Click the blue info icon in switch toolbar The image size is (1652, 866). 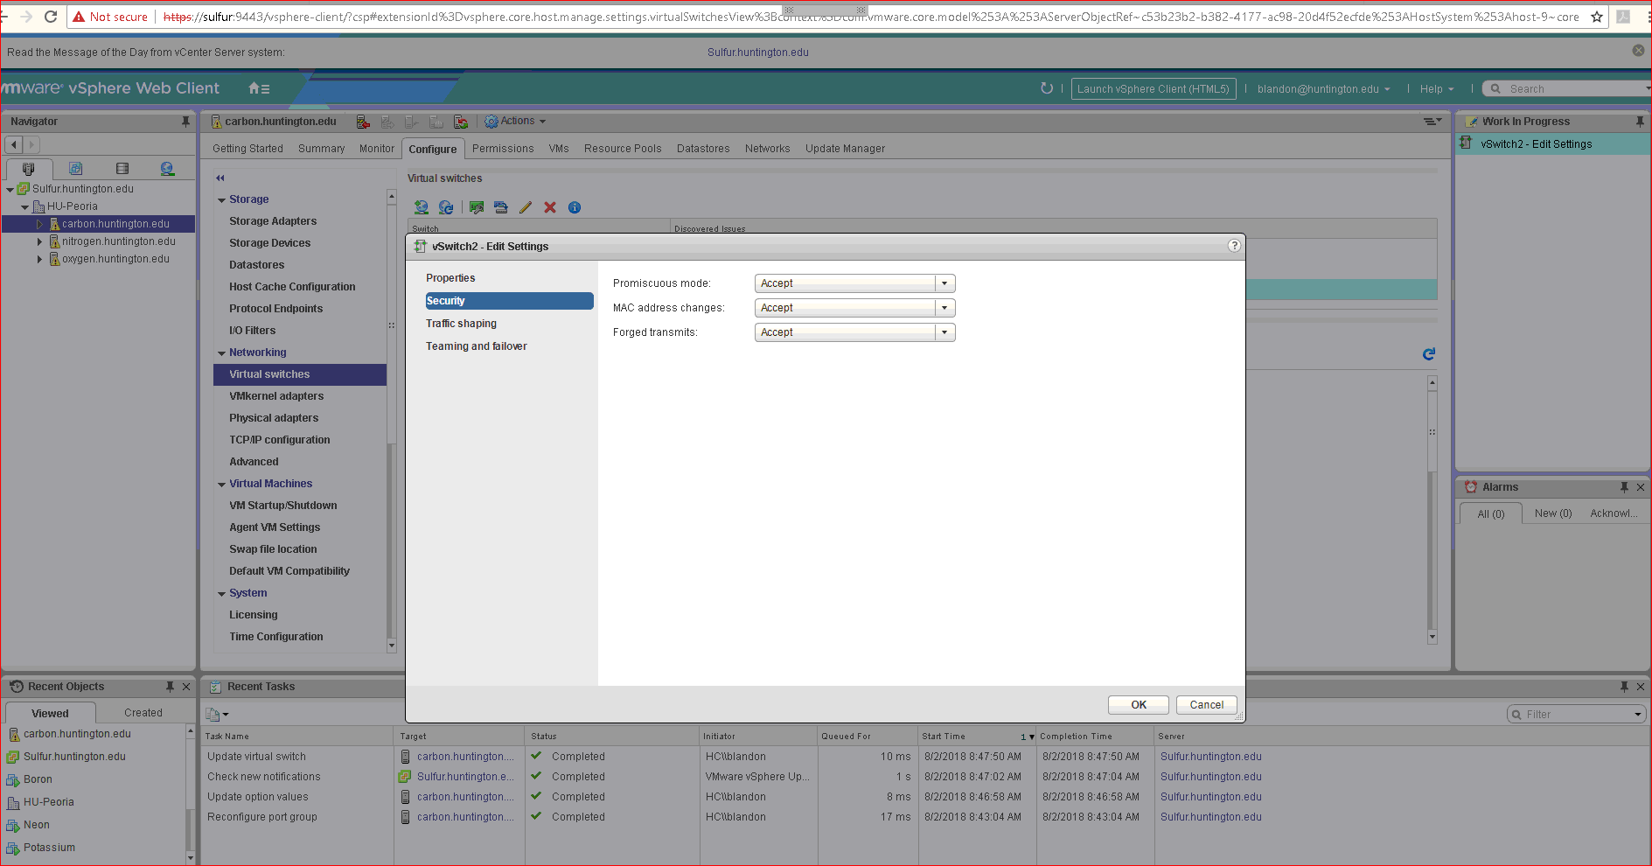point(575,207)
